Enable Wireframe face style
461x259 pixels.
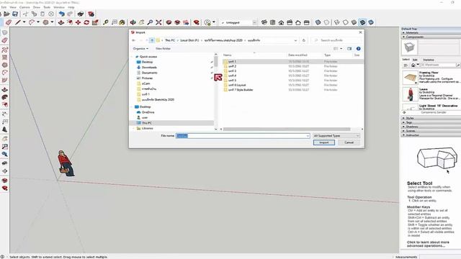(337, 22)
